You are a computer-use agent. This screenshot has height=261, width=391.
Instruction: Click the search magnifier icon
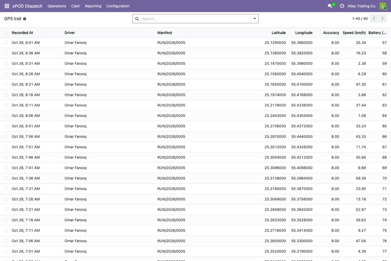(x=137, y=19)
